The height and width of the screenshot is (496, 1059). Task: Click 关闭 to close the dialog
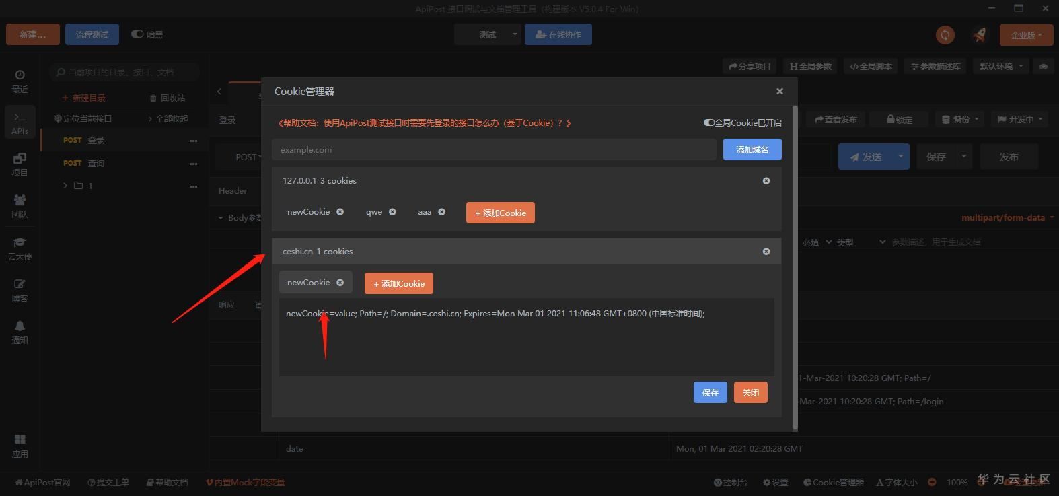click(x=751, y=392)
